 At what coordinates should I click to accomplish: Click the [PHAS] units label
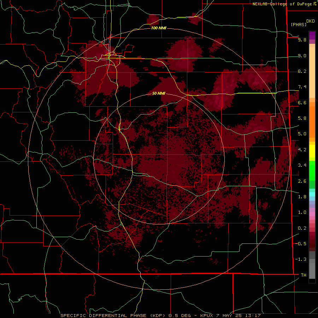pyautogui.click(x=299, y=24)
